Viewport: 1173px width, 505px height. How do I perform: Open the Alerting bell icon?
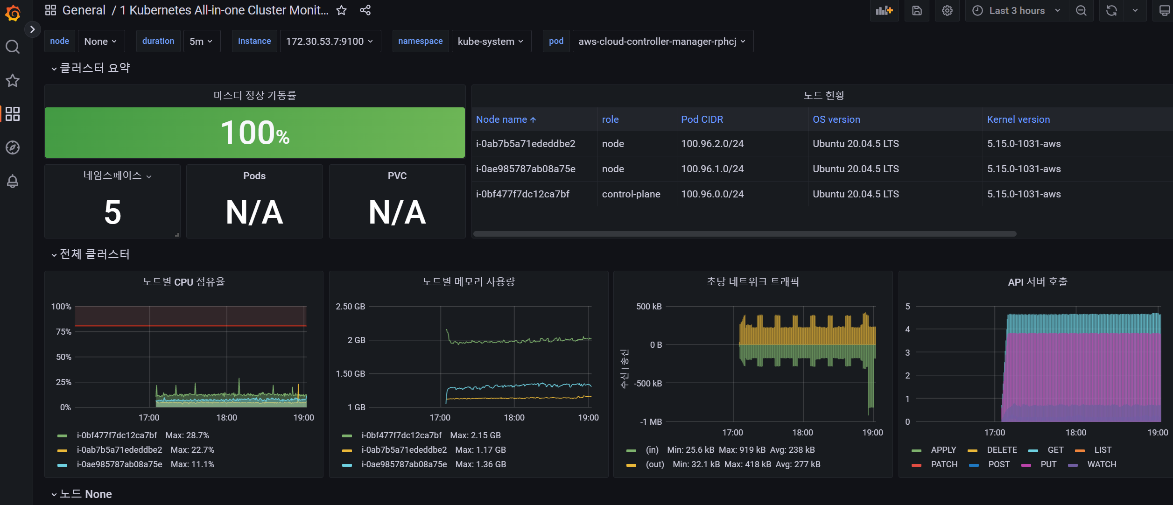[13, 181]
